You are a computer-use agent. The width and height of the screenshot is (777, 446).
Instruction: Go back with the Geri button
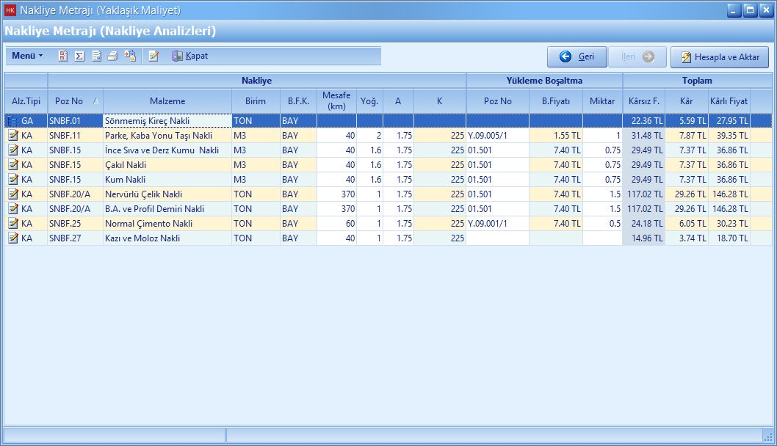577,56
